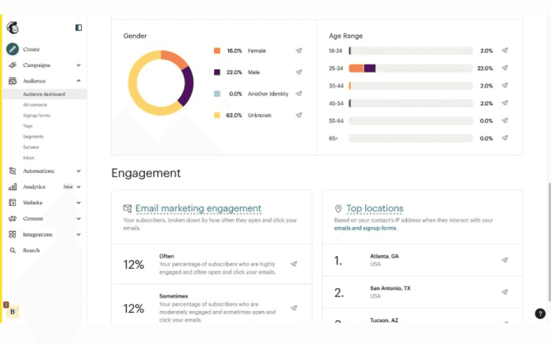Collapse the Audience section chevron

79,81
